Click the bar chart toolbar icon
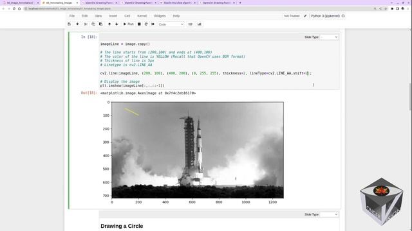 tap(200, 24)
